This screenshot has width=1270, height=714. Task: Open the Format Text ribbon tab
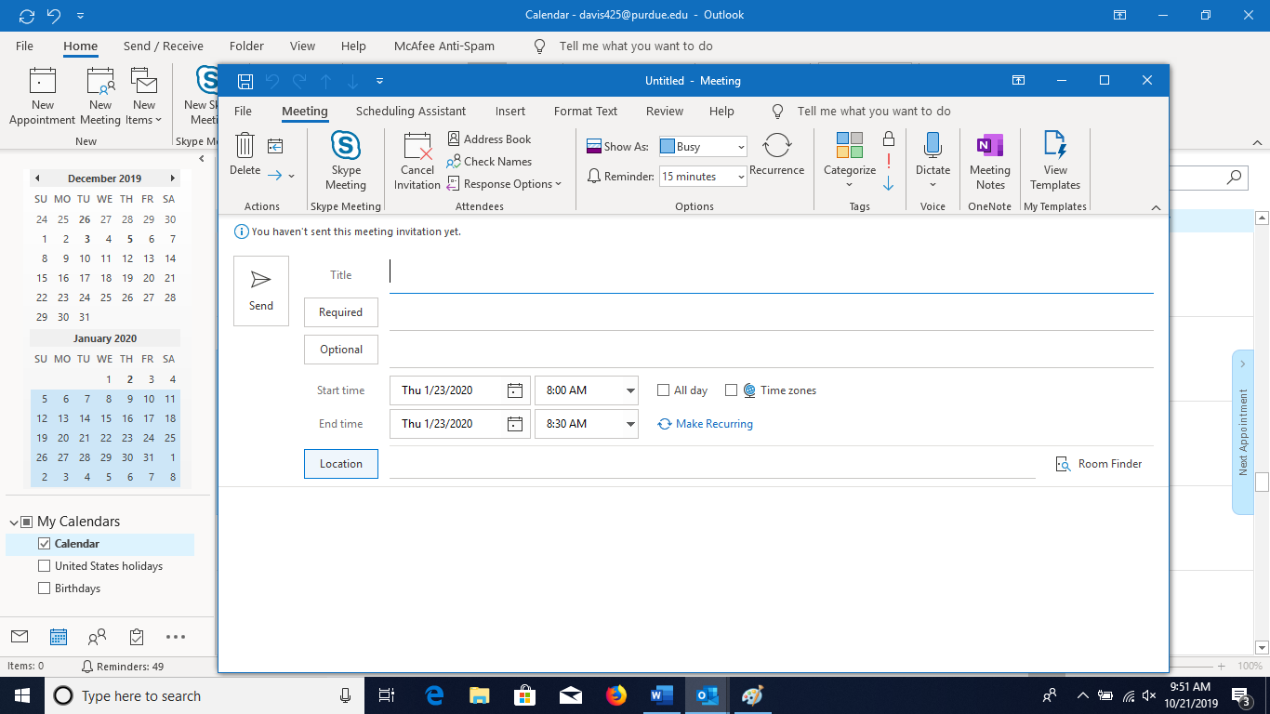(x=585, y=111)
